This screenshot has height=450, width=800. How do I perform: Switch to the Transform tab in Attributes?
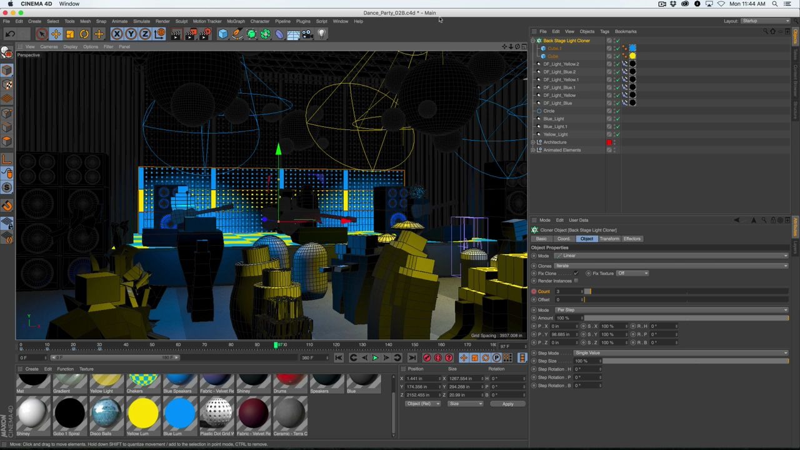[609, 238]
